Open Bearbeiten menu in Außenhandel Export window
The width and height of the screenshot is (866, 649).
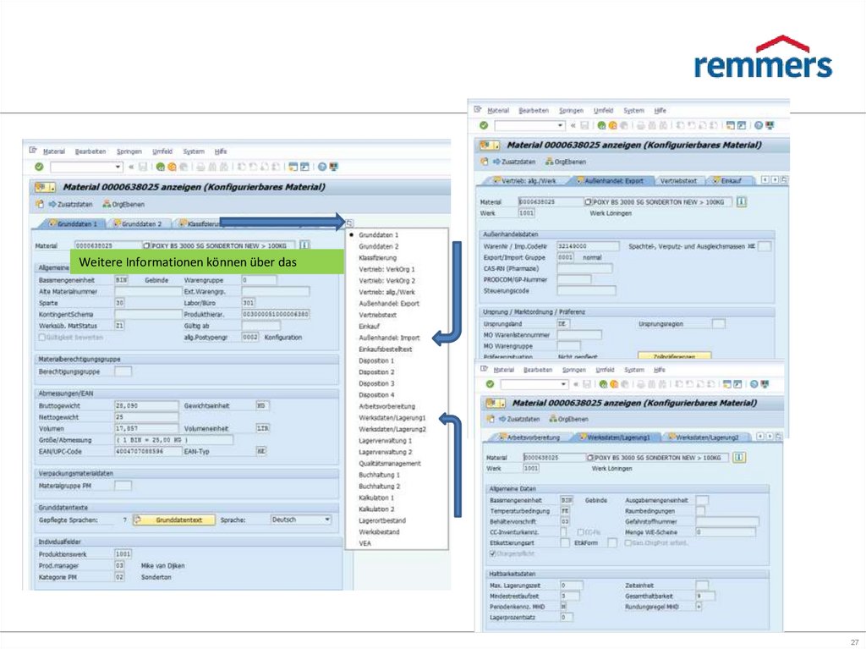(x=534, y=110)
